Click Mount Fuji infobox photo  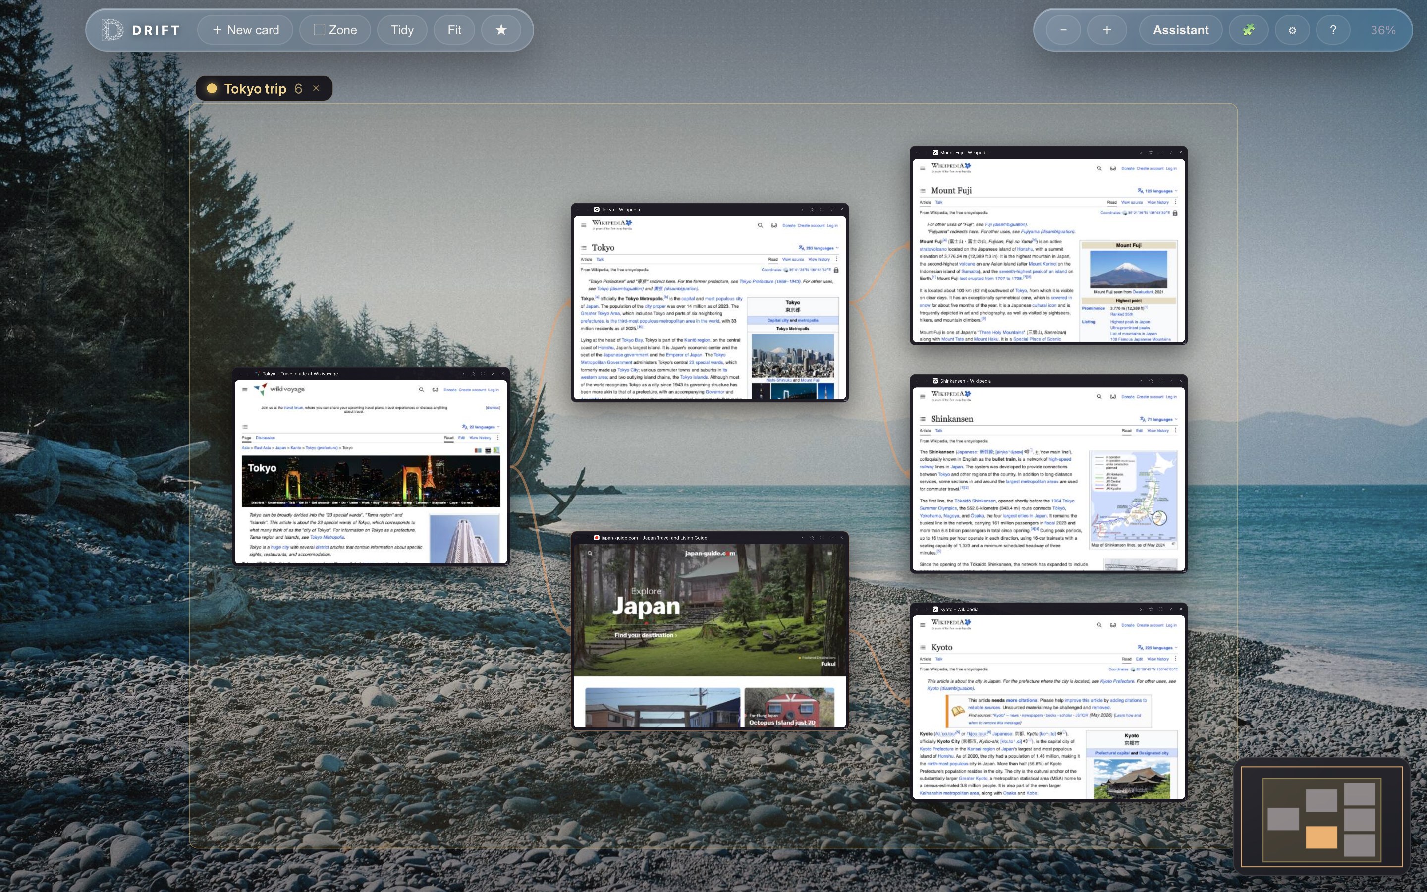(x=1128, y=269)
